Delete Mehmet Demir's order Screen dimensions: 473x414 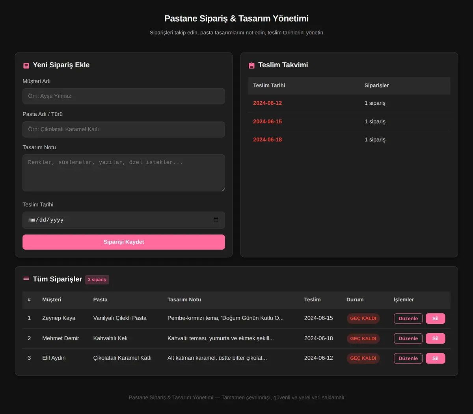(435, 338)
